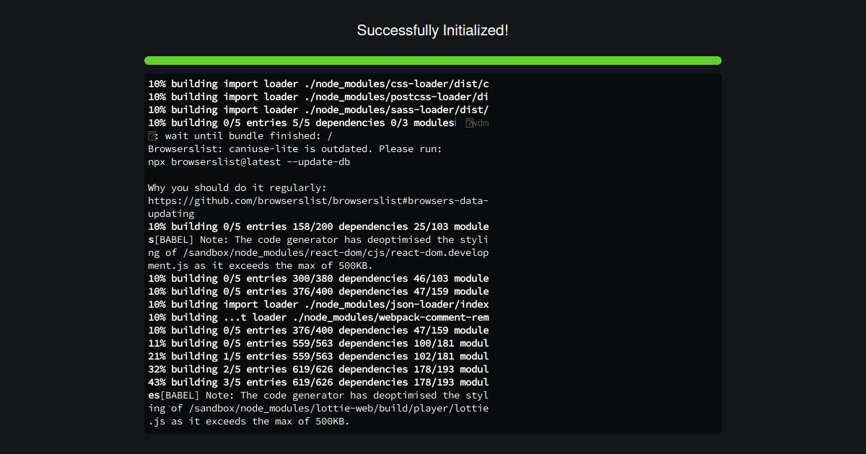Click the sass-loader building log line

319,110
